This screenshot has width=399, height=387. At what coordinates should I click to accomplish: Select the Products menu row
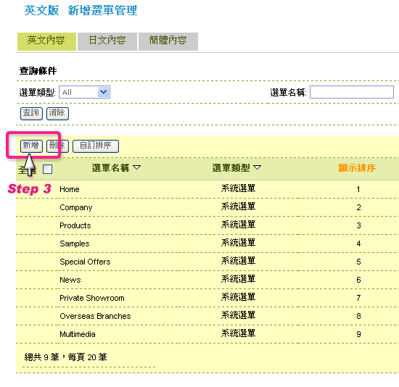tap(207, 225)
